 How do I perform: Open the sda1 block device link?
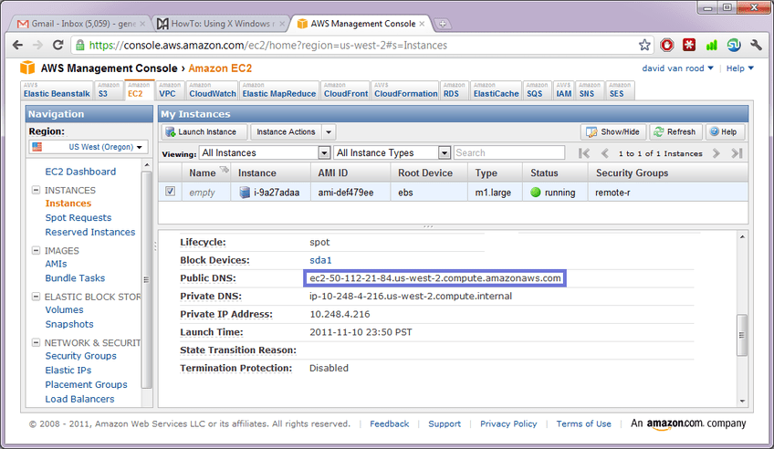[x=320, y=260]
